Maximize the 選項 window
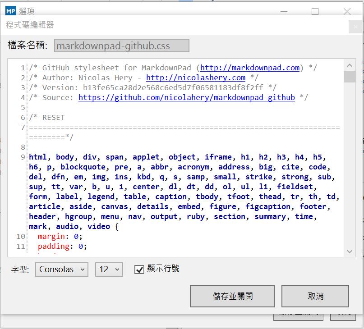 click(315, 11)
